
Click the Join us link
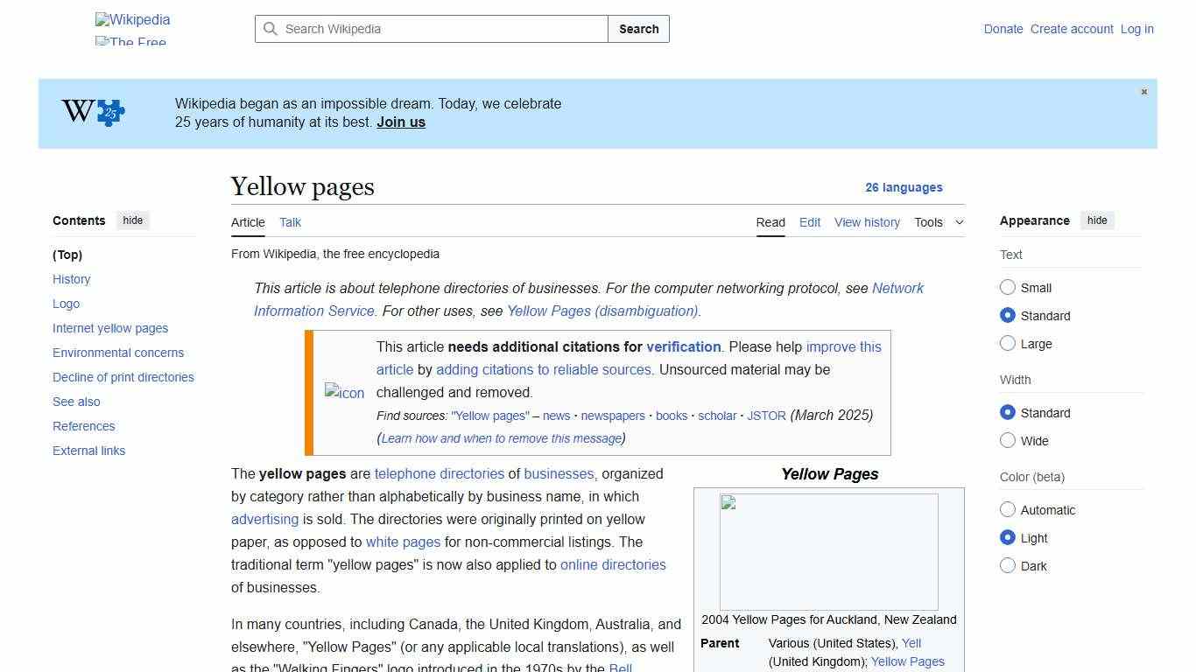coord(400,122)
